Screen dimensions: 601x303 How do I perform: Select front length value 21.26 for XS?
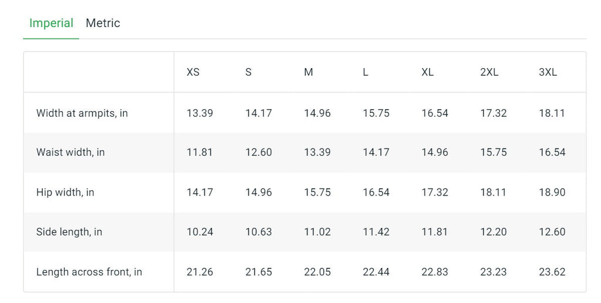200,272
